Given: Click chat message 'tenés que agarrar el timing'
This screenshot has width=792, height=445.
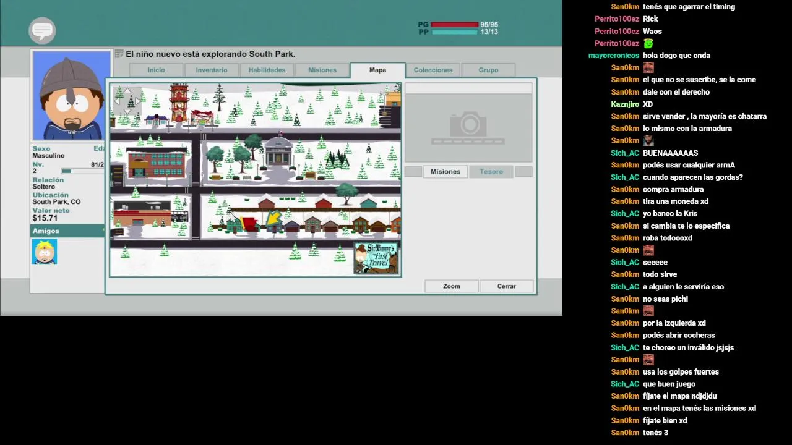Looking at the screenshot, I should coord(689,7).
